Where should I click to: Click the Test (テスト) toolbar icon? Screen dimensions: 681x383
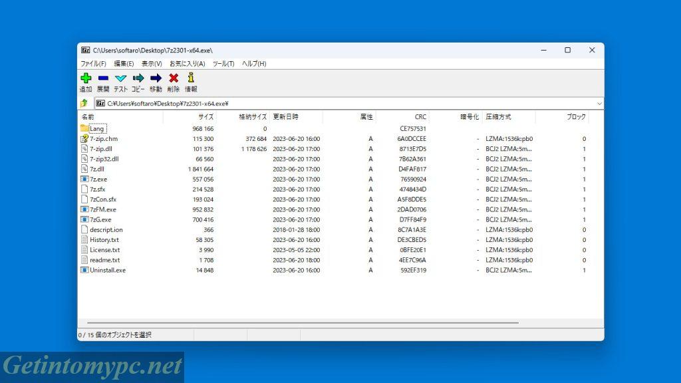tap(121, 78)
